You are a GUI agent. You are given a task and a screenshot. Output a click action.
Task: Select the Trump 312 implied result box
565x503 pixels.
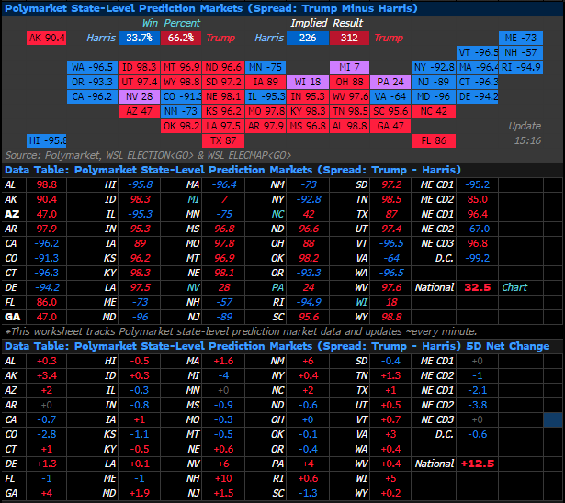(349, 39)
